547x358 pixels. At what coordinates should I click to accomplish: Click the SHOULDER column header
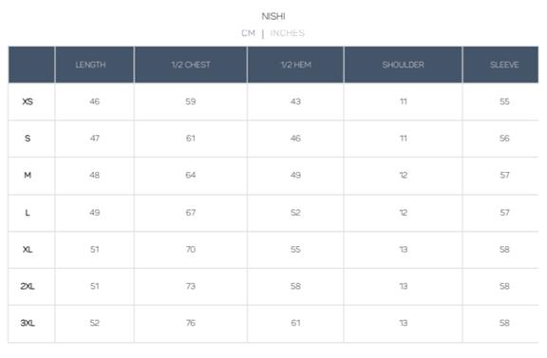point(404,65)
